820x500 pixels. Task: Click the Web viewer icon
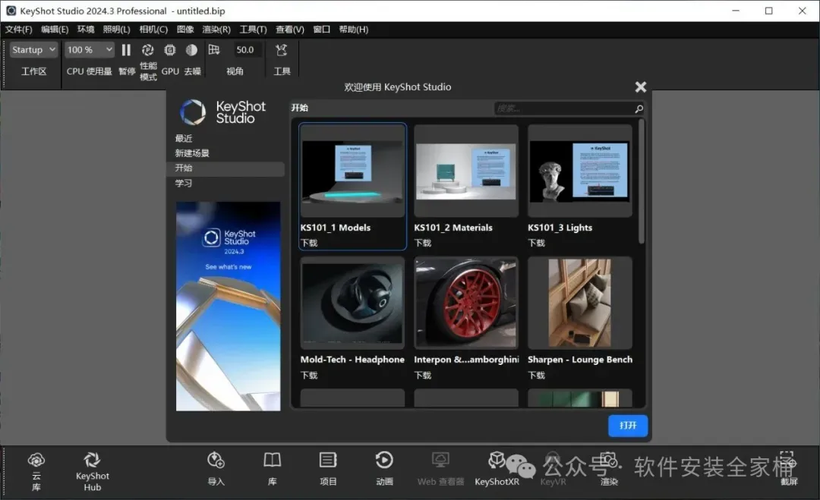(440, 461)
